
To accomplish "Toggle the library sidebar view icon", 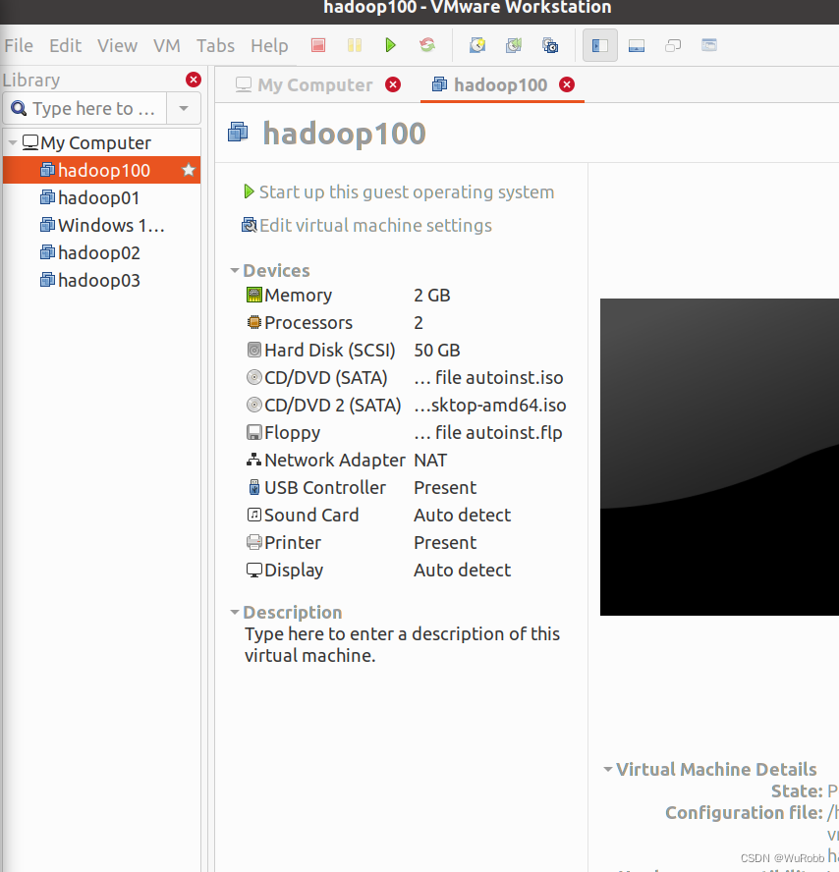I will [x=599, y=45].
